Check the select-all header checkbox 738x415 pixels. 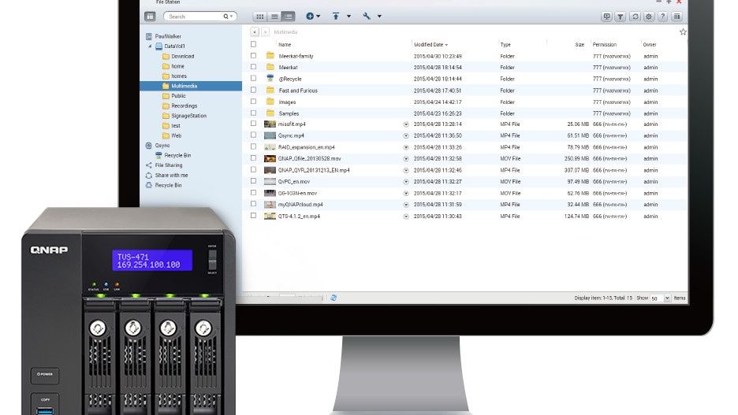(x=253, y=44)
